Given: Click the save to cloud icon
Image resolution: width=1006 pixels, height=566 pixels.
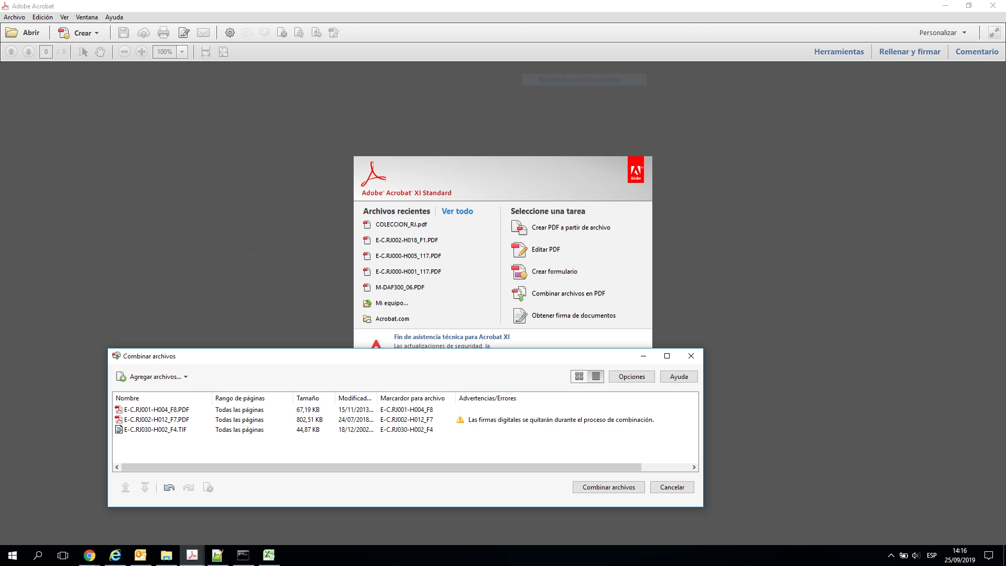Looking at the screenshot, I should [143, 33].
